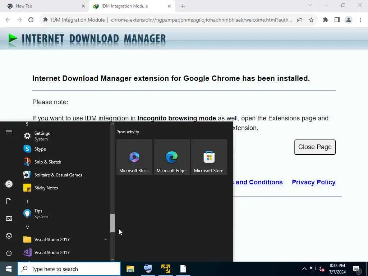The width and height of the screenshot is (368, 276).
Task: Click the letter T section header
Action: pos(27,201)
